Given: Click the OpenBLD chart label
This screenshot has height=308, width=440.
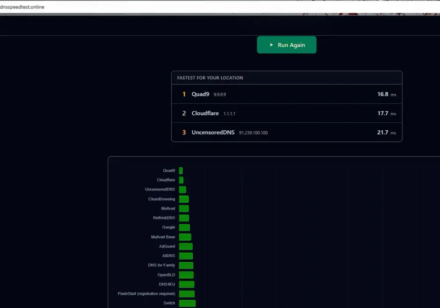Looking at the screenshot, I should point(166,275).
